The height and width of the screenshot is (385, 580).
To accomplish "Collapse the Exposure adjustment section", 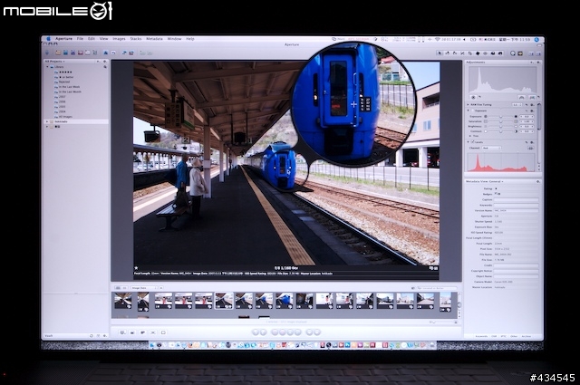I will 469,111.
